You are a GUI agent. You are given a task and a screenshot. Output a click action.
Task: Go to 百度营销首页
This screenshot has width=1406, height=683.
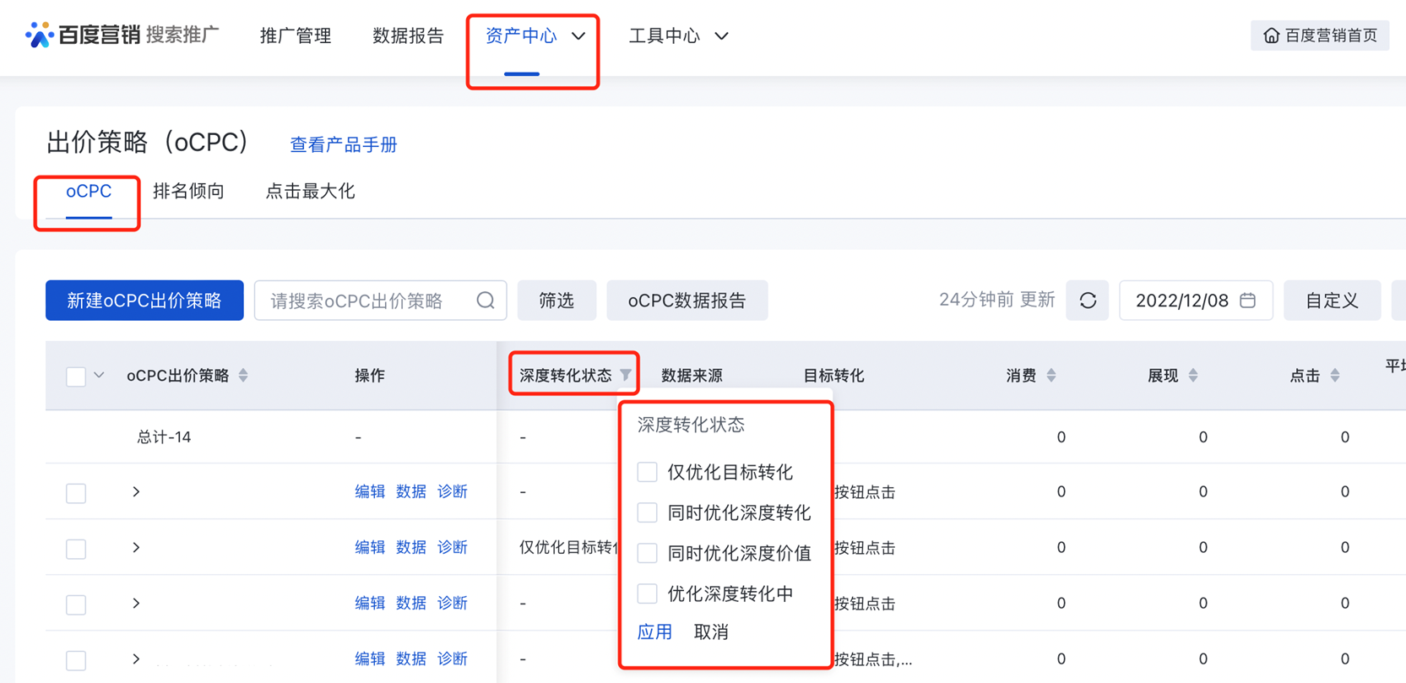(1320, 35)
